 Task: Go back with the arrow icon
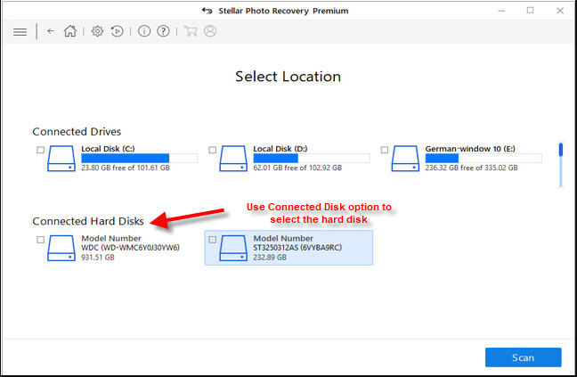pyautogui.click(x=51, y=31)
